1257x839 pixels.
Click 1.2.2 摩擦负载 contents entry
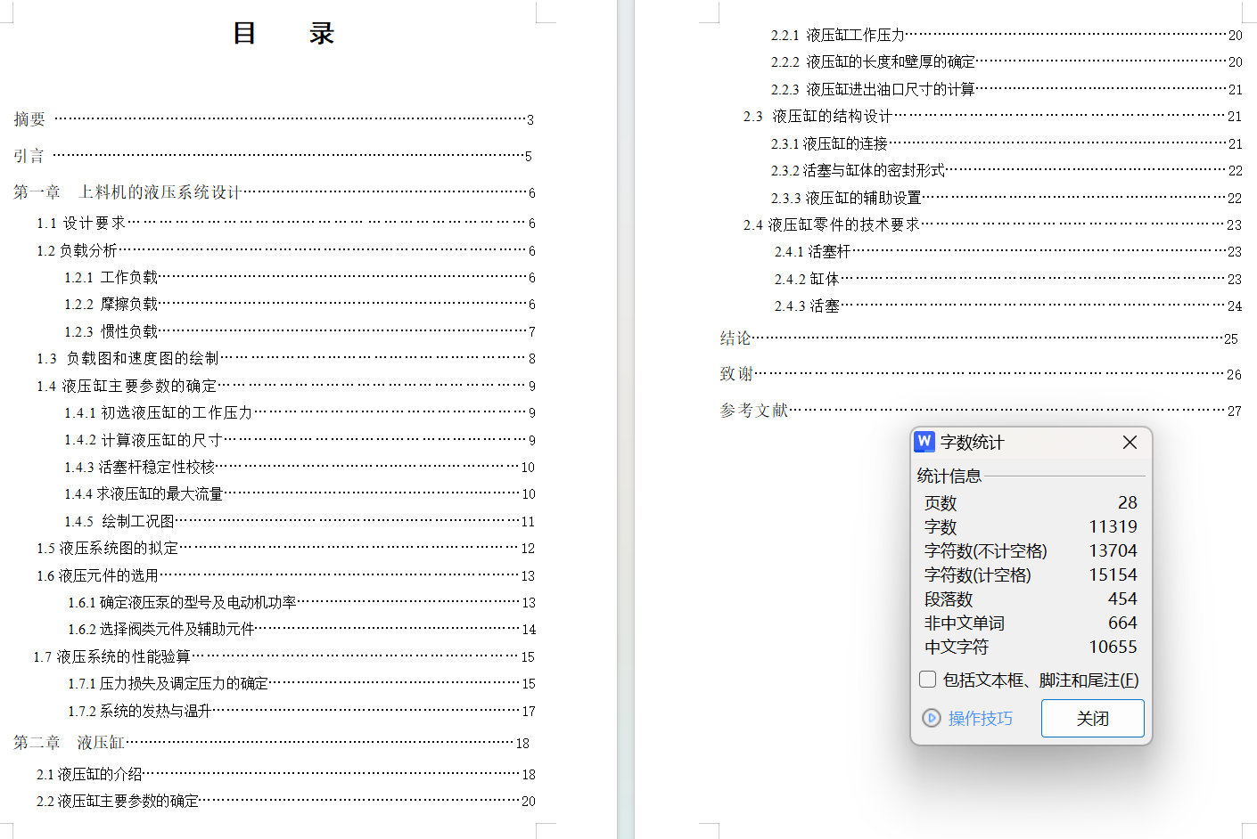pyautogui.click(x=111, y=305)
